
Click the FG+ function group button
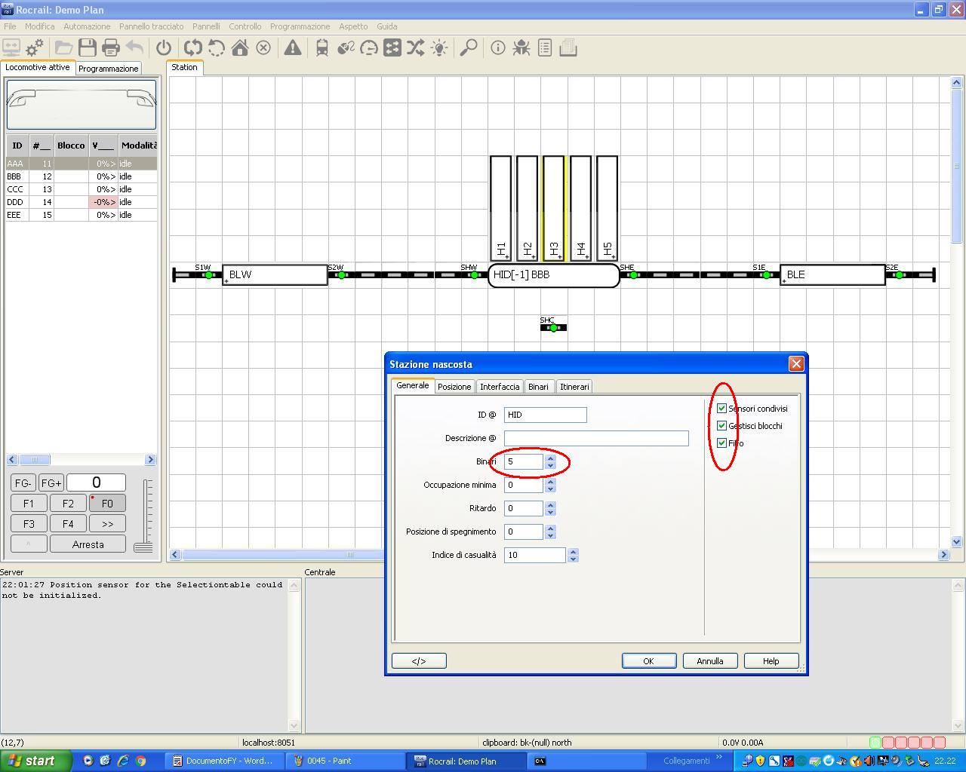pos(51,483)
